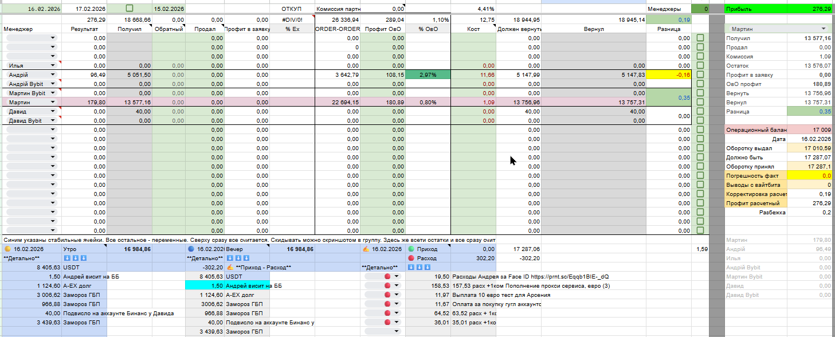
Task: Select the 22 694,15 cell in Мартин row
Action: click(x=338, y=103)
